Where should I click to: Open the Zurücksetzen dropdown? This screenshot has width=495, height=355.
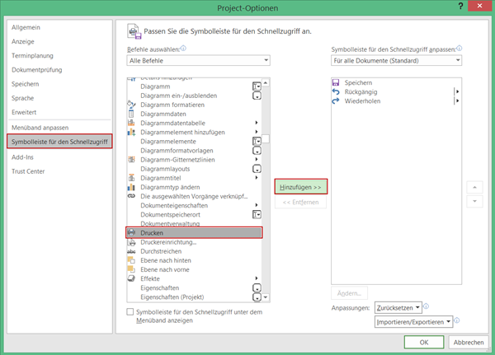398,308
